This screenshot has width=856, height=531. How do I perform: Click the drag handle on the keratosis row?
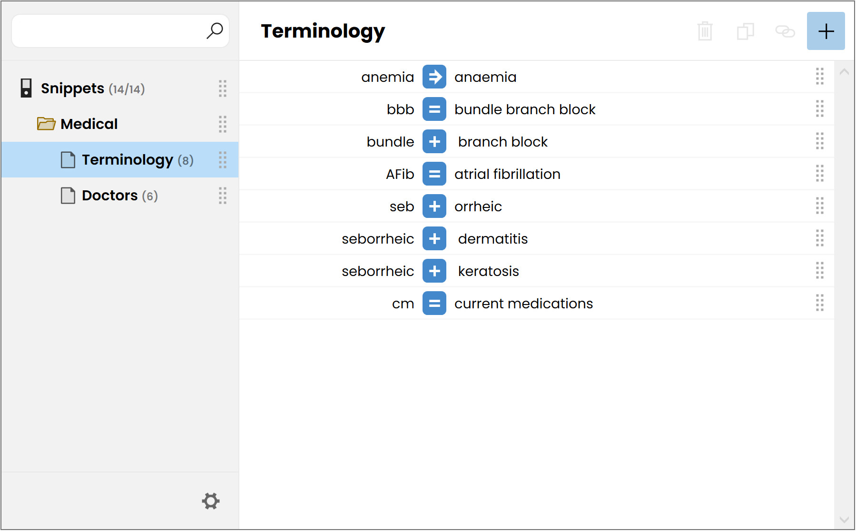[x=819, y=271]
